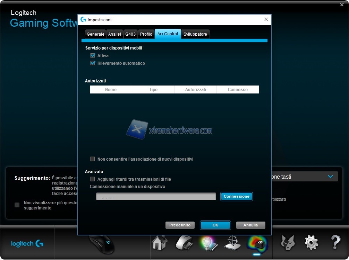Click the Logitech G logo
This screenshot has height=260, width=349.
(x=27, y=244)
